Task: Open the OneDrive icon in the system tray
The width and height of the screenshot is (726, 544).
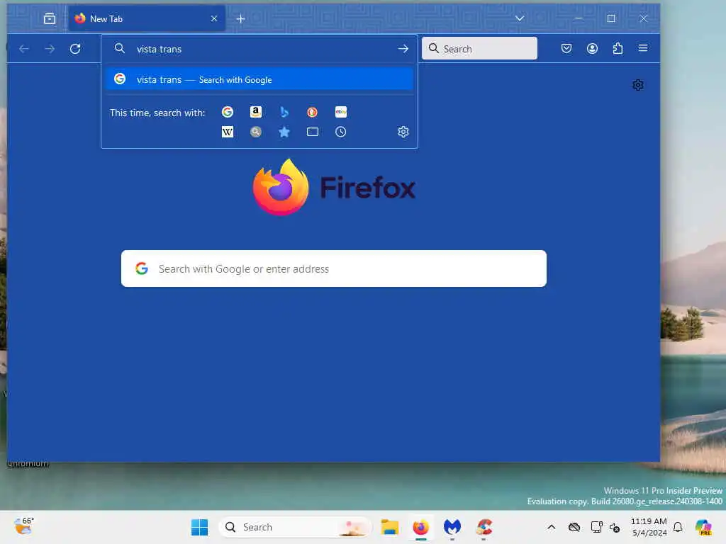Action: [x=574, y=527]
